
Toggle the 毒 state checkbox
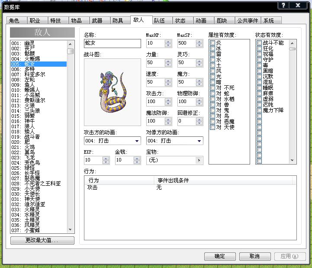coord(259,65)
